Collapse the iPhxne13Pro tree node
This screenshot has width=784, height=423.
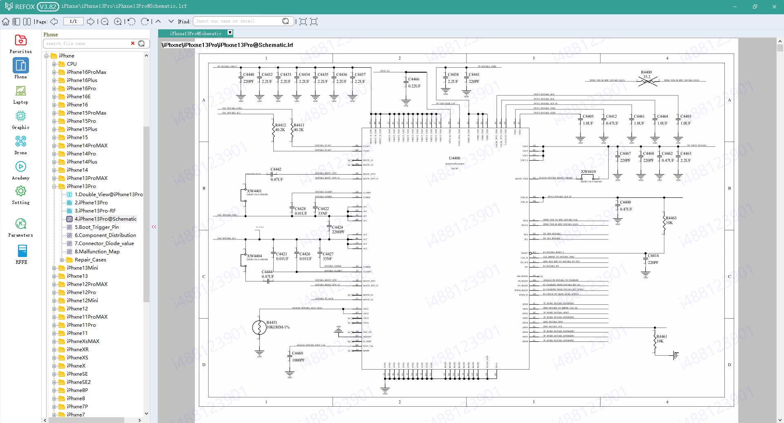point(54,186)
